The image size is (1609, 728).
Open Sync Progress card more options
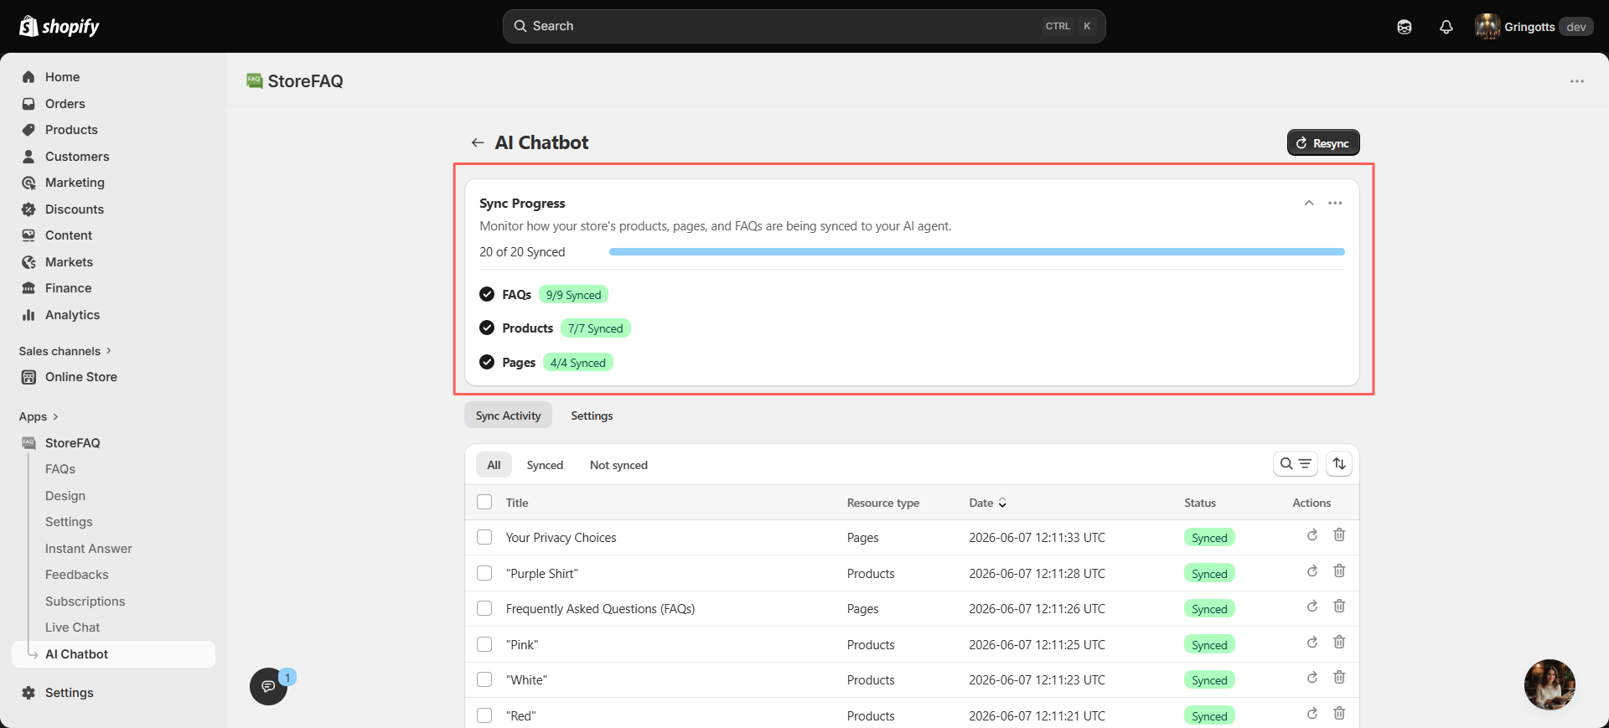[x=1335, y=203]
